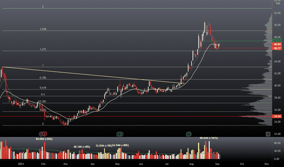
Task: Open the D dividend marker near February
Action: coord(41,134)
